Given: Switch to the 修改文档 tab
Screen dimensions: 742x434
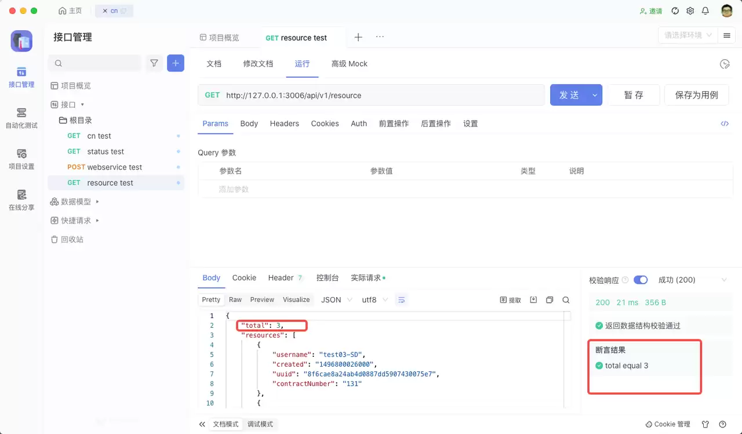Looking at the screenshot, I should click(x=258, y=64).
